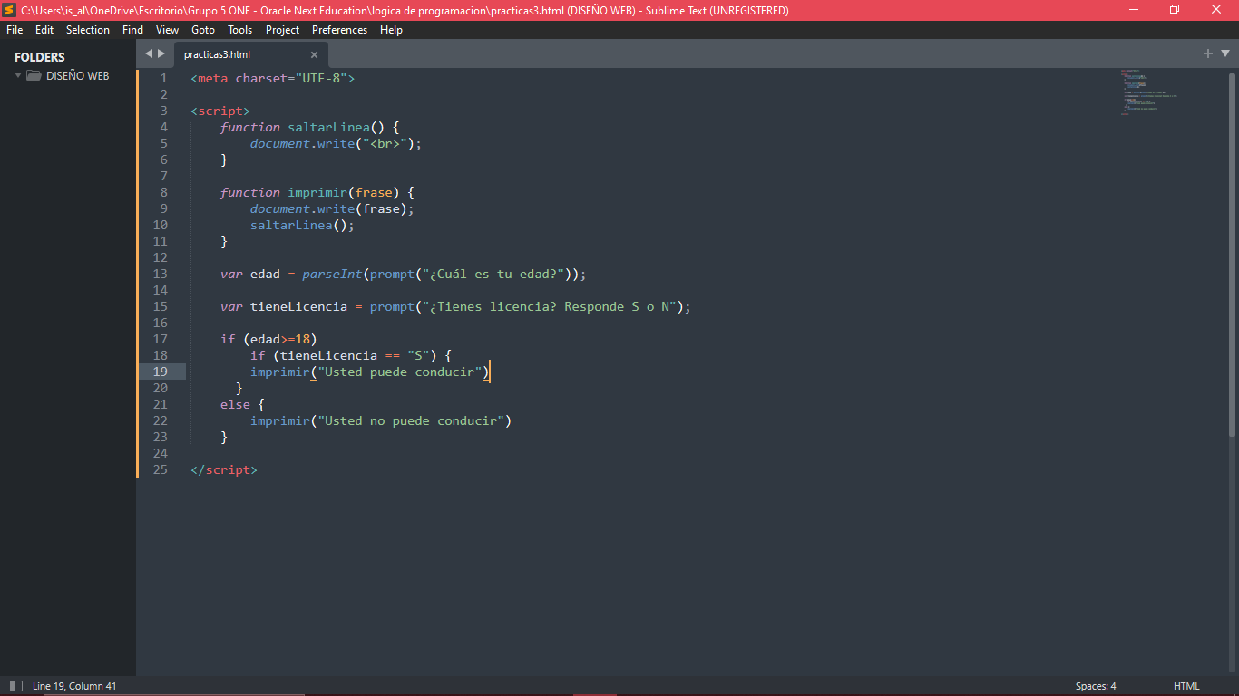Image resolution: width=1239 pixels, height=696 pixels.
Task: Open the View menu
Action: 167,30
